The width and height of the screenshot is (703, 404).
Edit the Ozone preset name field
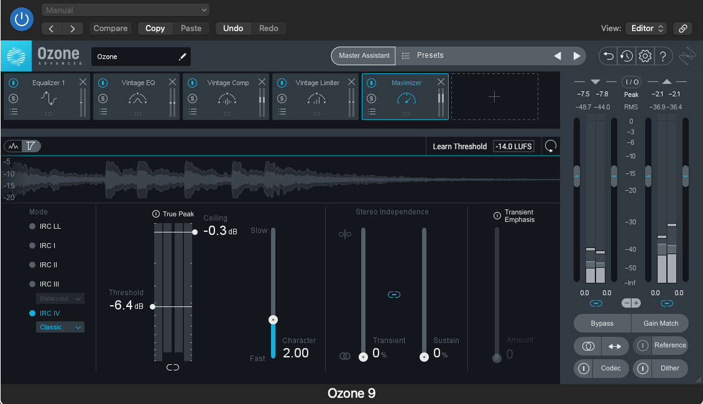tap(140, 57)
